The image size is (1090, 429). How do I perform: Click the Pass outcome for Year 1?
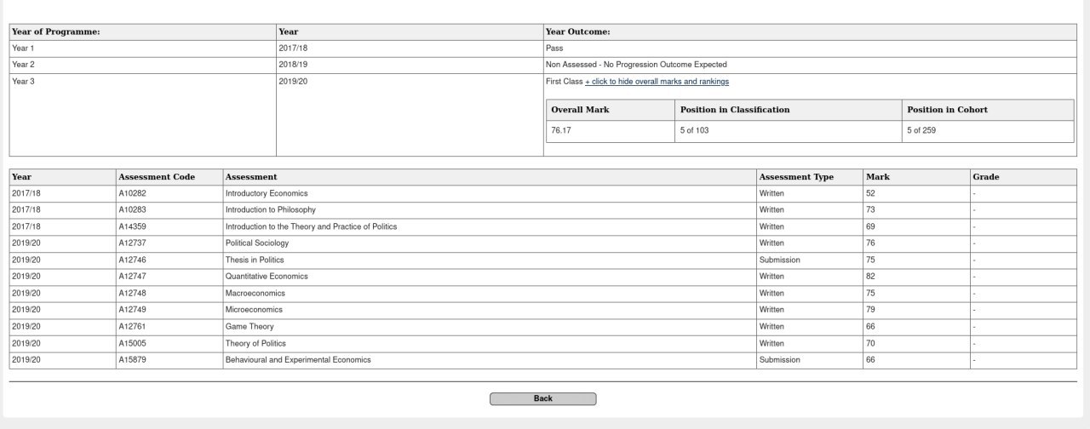pos(554,49)
